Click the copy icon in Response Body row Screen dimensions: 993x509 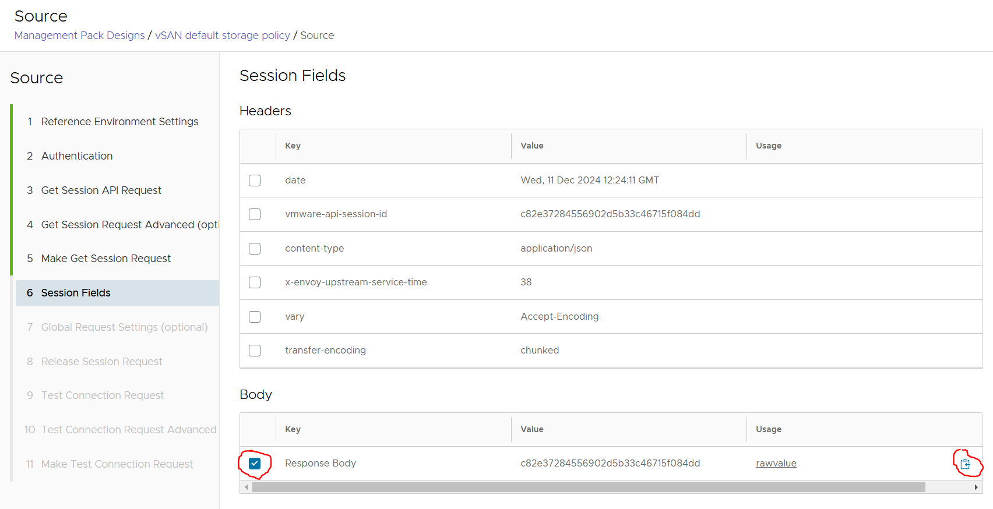click(965, 464)
